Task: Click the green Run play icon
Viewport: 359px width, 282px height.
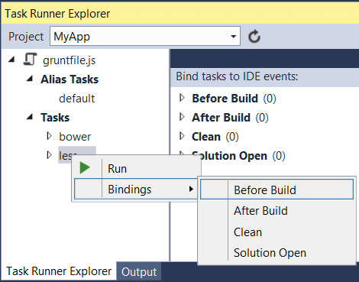Action: click(85, 168)
